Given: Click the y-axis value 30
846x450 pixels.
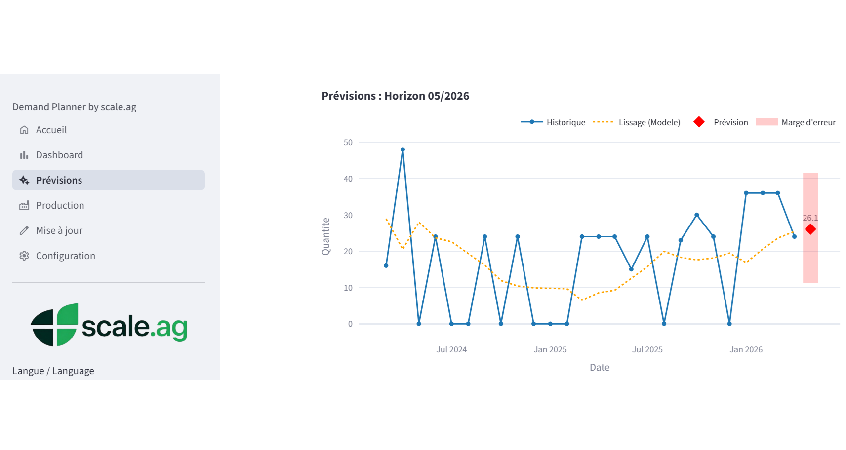Looking at the screenshot, I should [348, 215].
